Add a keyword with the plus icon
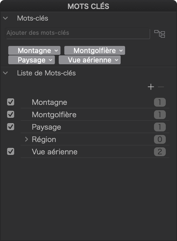Viewport: 177px width, 241px height. [x=151, y=87]
